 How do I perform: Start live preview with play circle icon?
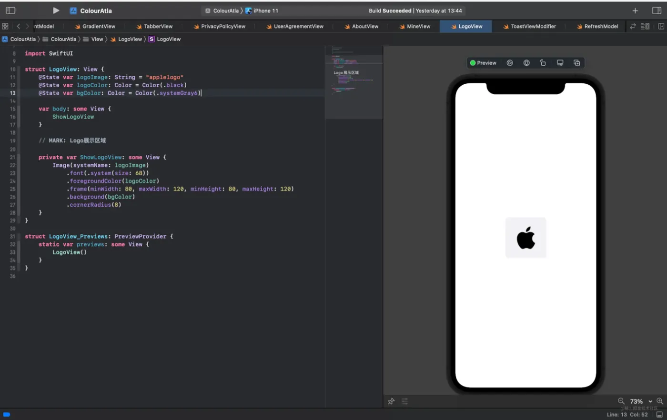pos(510,63)
